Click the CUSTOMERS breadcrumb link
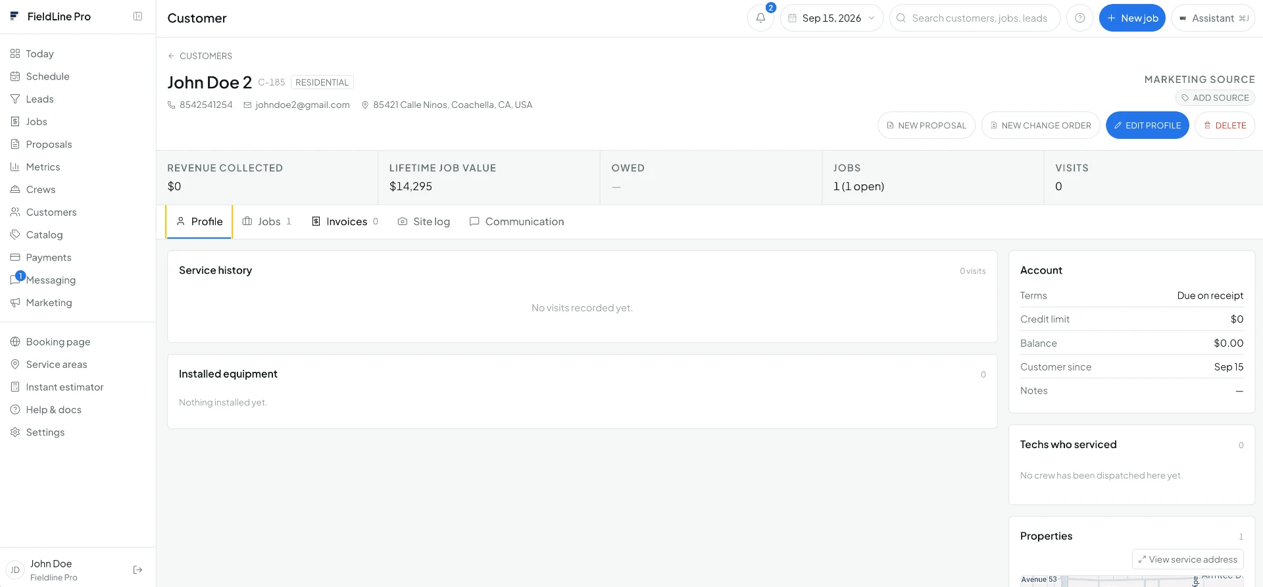Image resolution: width=1263 pixels, height=587 pixels. [x=206, y=56]
